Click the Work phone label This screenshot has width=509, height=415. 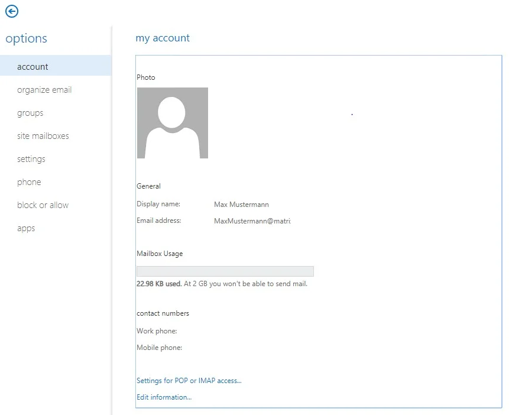click(x=157, y=331)
